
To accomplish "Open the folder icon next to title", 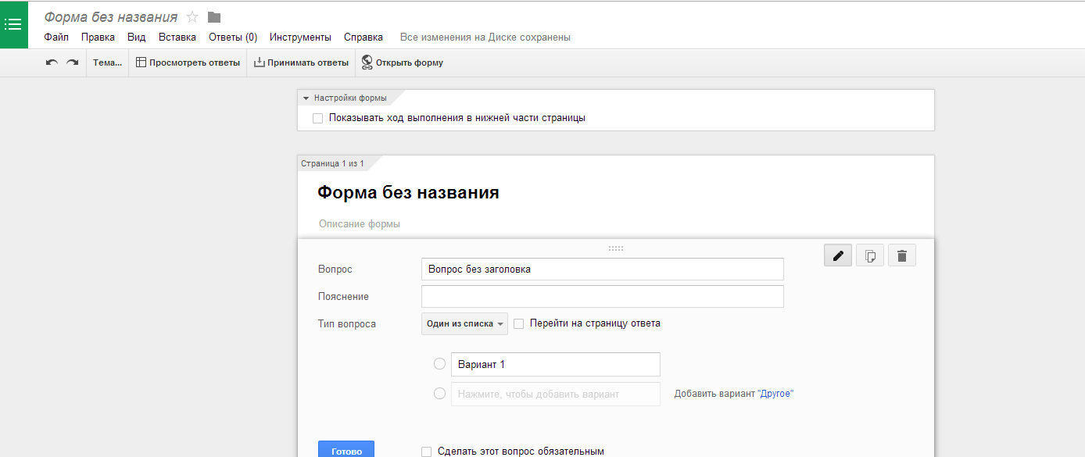I will (x=214, y=17).
